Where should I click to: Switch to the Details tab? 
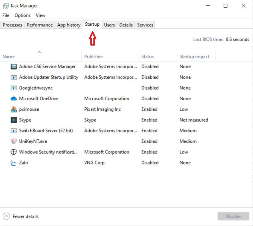pyautogui.click(x=126, y=25)
